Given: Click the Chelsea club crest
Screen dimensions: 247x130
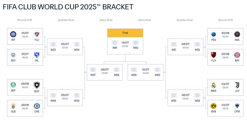Looking at the screenshot, I should [37, 106].
